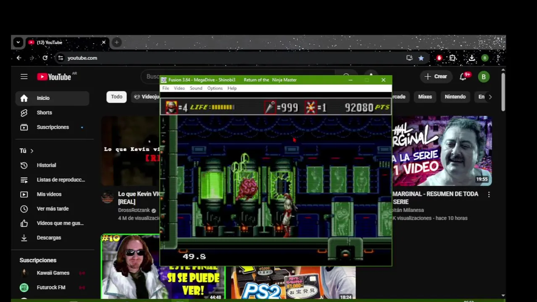Open the DrossRotzank channel avatar

(x=108, y=197)
